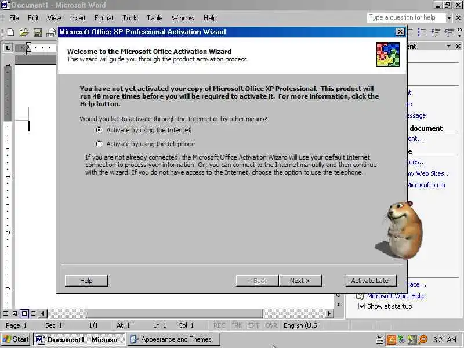Click the 'my Web Sites...' link
Viewport: 464px width, 348px height.
[429, 173]
